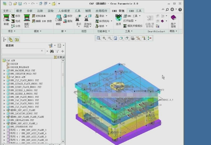Toggle annotation display

tap(144, 38)
